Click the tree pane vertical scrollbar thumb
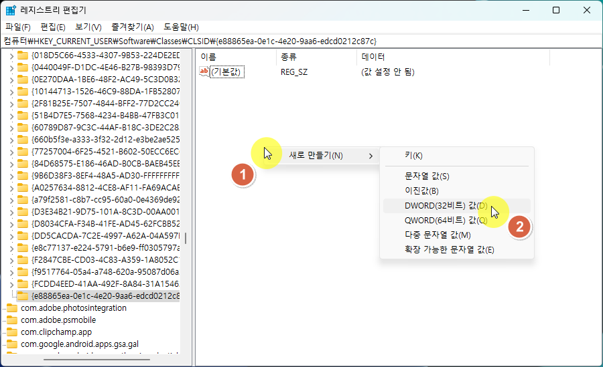This screenshot has height=367, width=603. pos(186,238)
